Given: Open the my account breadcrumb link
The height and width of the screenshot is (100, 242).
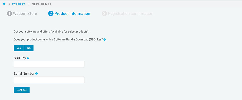Looking at the screenshot, I should [x=19, y=4].
